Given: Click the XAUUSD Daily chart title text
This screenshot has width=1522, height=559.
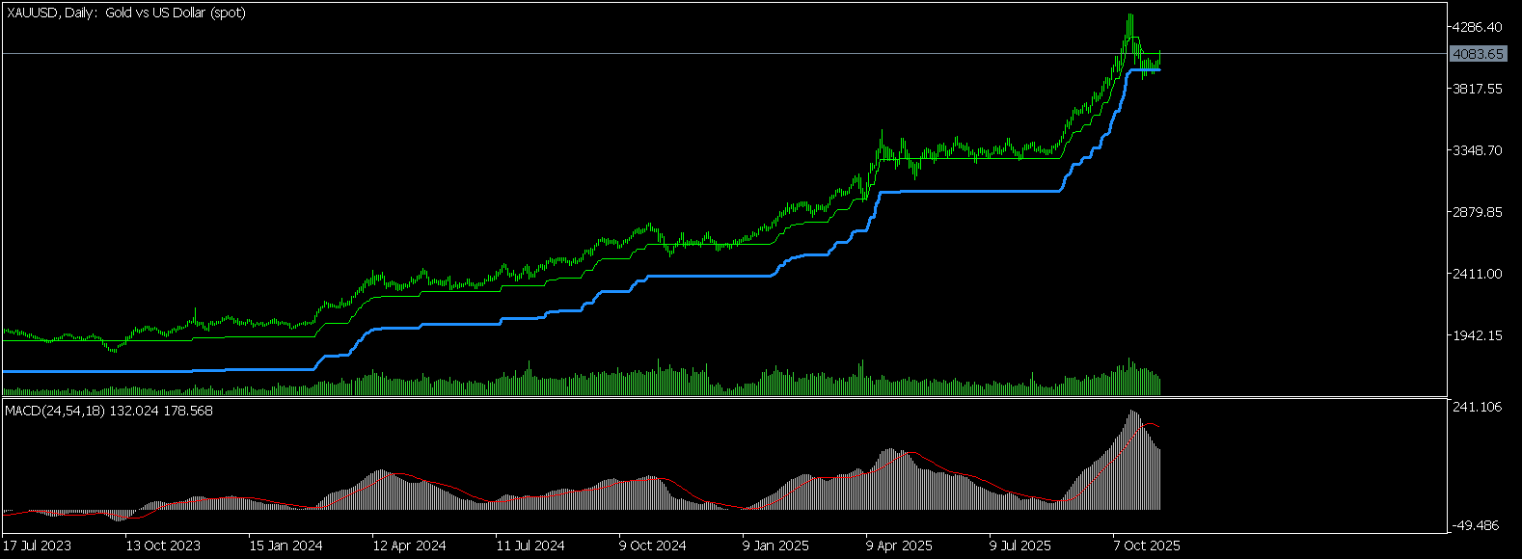Looking at the screenshot, I should coord(125,13).
